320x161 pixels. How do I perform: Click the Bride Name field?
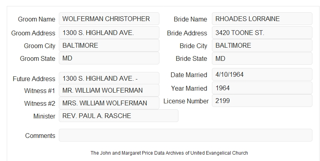tap(262, 19)
